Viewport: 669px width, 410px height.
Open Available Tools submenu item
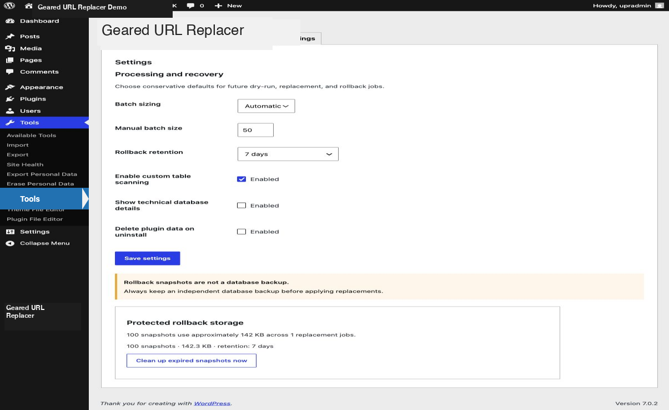(32, 136)
